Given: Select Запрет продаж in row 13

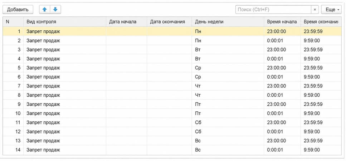Looking at the screenshot, I should (x=65, y=141).
